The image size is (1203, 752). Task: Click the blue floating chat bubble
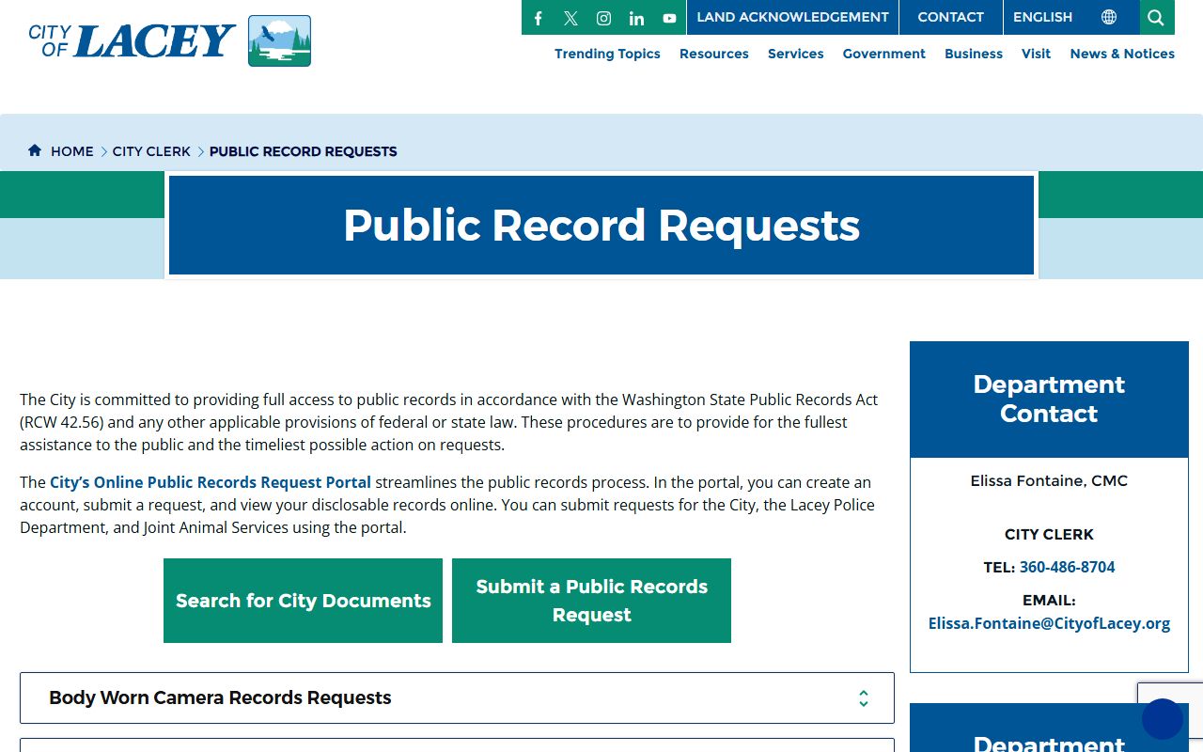click(x=1163, y=719)
